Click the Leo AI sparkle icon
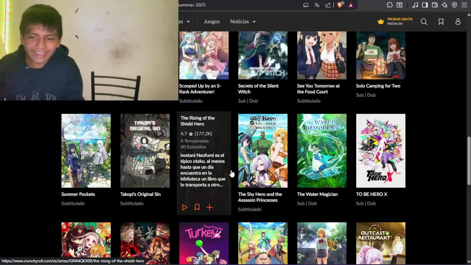This screenshot has height=265, width=471. tap(445, 5)
